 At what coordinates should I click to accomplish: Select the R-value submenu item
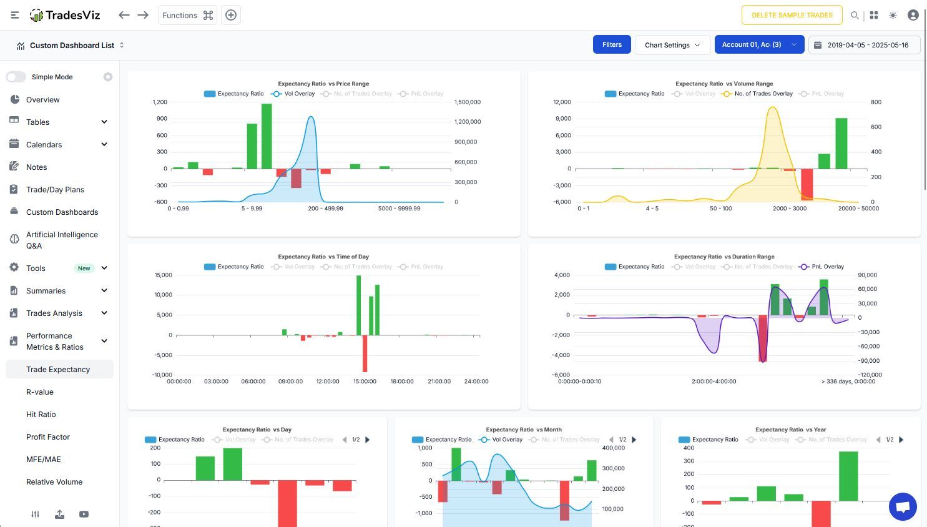[40, 392]
